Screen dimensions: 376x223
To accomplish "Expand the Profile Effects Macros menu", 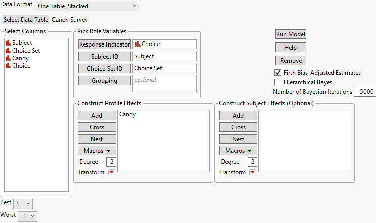I will pyautogui.click(x=96, y=151).
